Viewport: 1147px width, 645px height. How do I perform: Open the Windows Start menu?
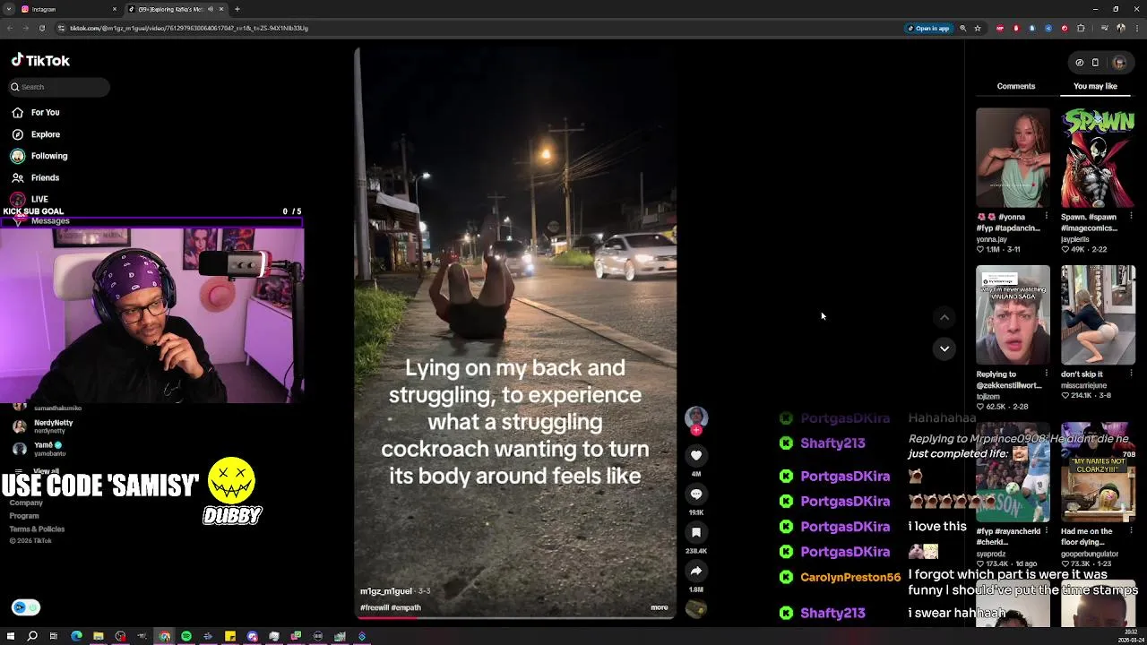11,636
